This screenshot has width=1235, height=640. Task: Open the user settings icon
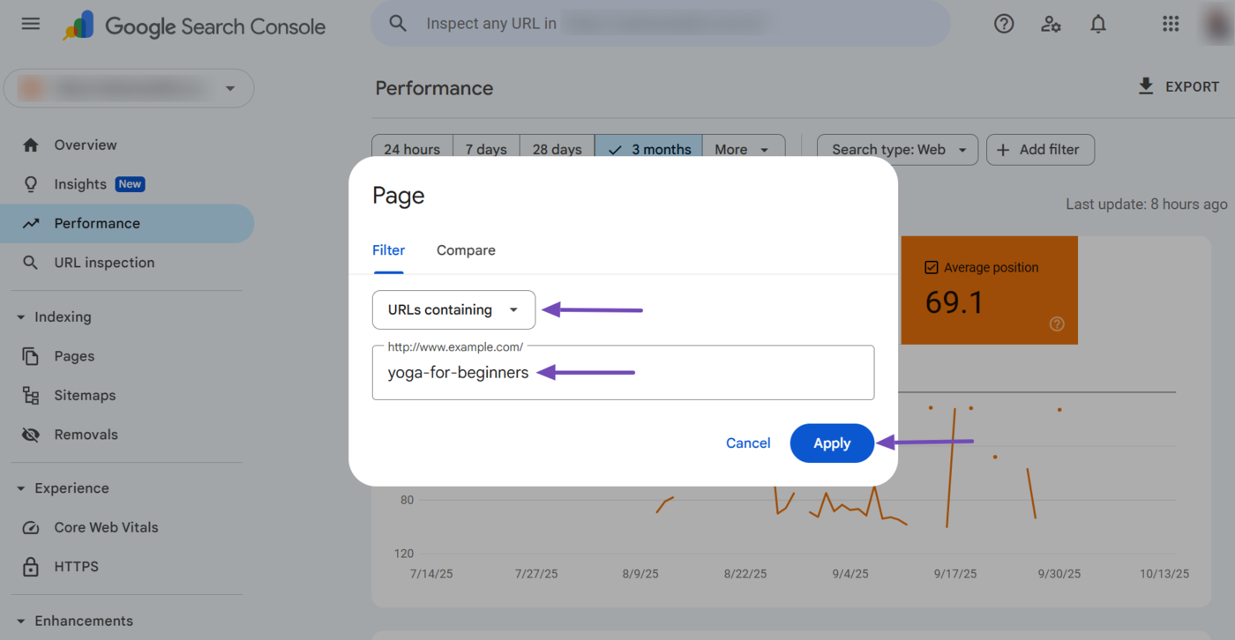[x=1051, y=24]
